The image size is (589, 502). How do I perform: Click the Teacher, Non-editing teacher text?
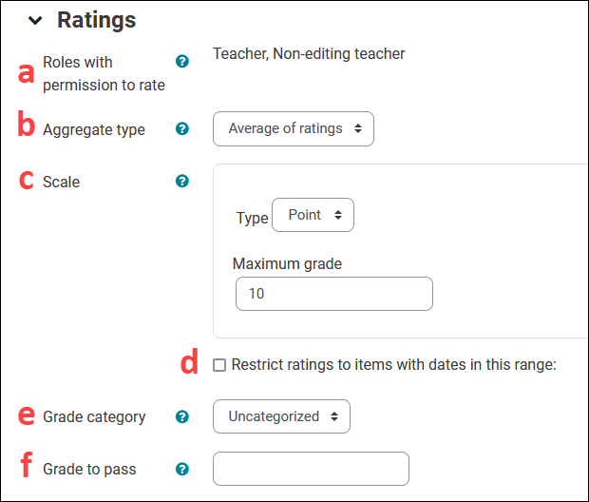tap(309, 54)
